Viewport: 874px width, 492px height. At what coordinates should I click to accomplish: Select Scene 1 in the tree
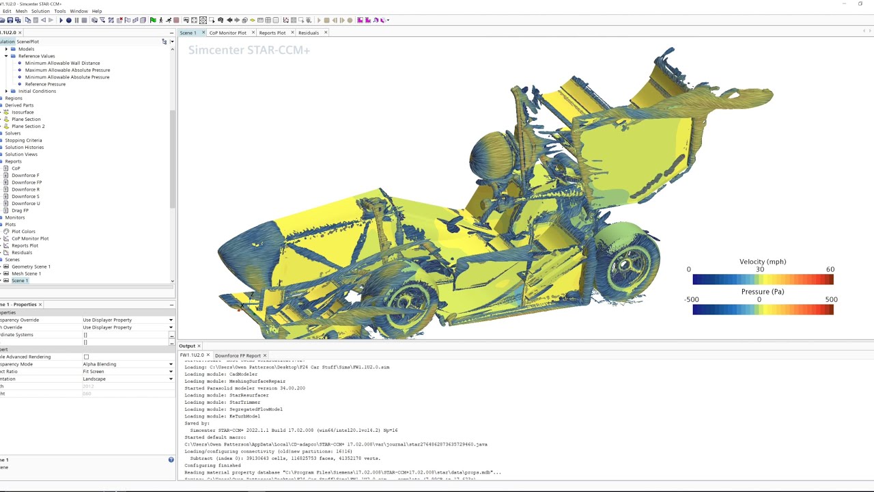click(19, 281)
